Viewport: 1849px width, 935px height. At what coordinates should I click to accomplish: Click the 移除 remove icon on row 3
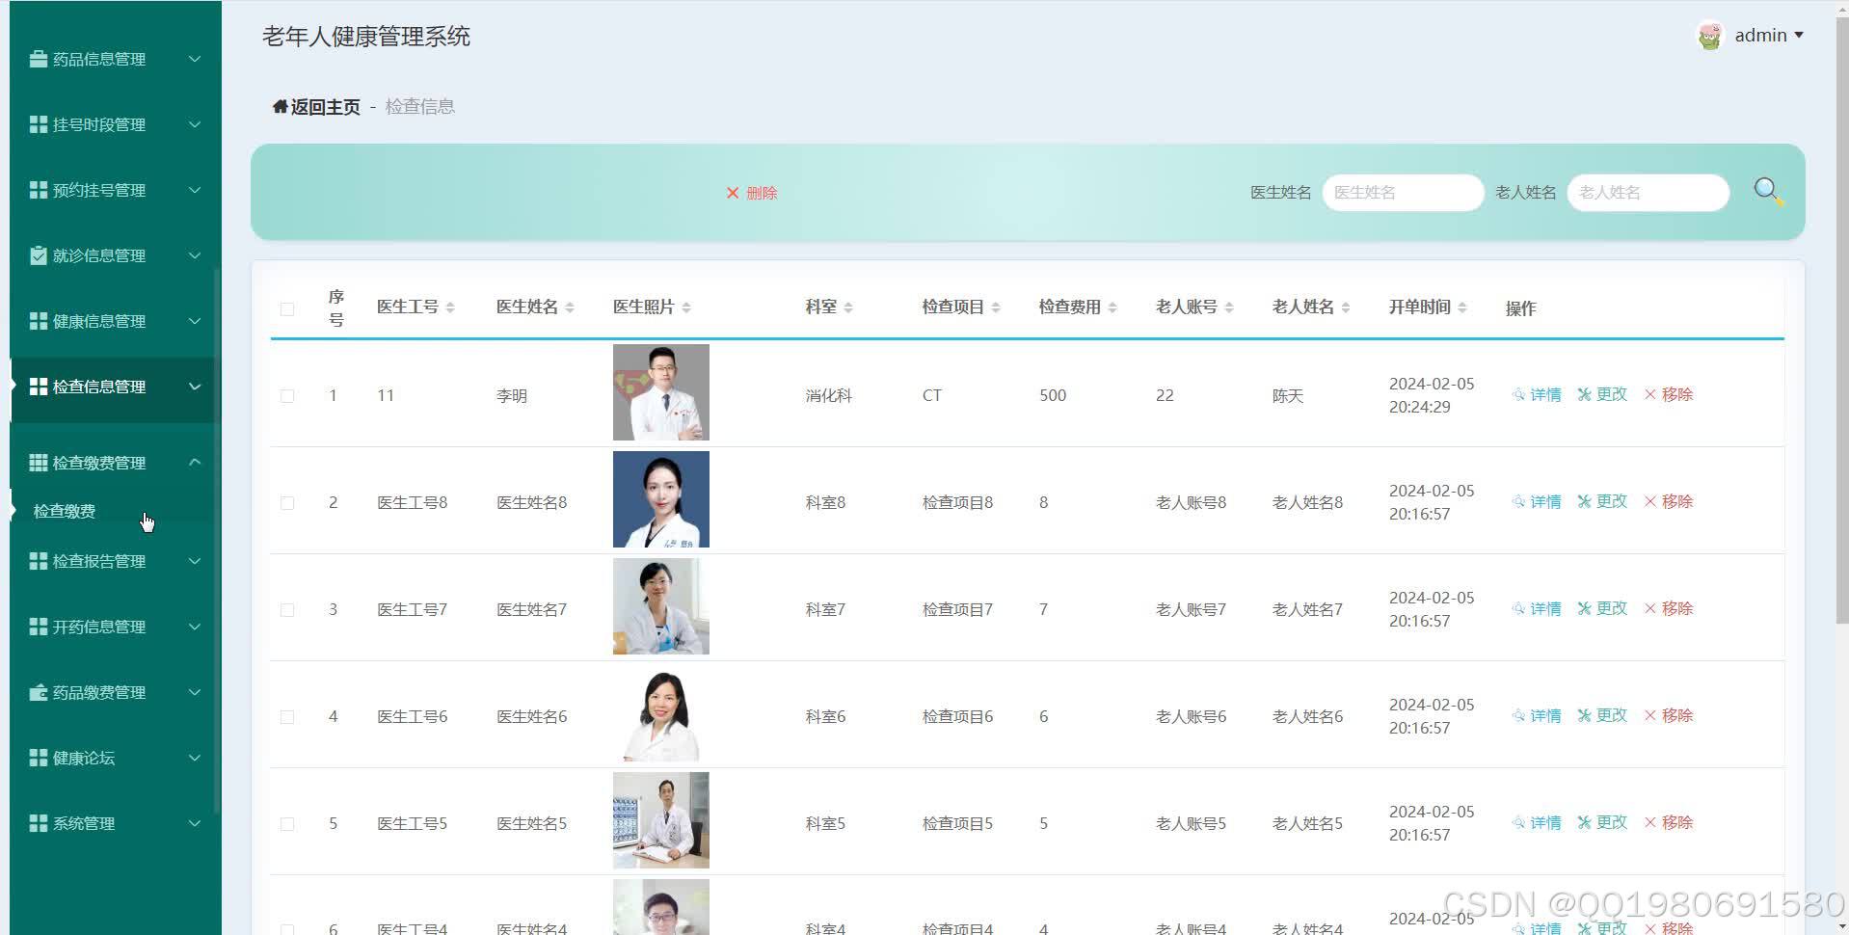(1649, 608)
